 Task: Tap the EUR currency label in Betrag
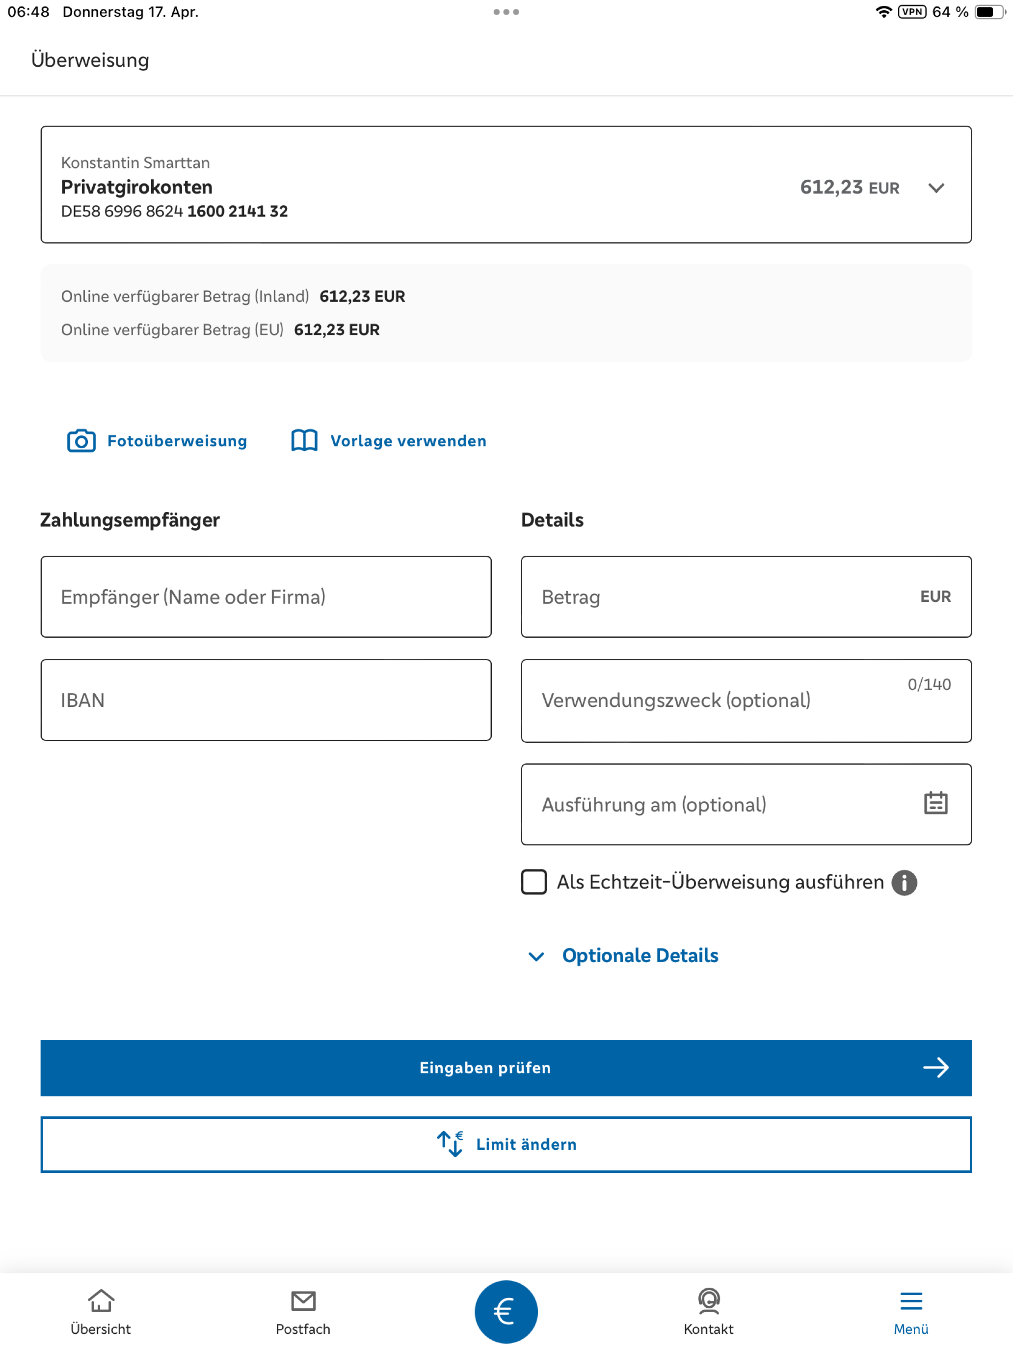click(x=935, y=597)
